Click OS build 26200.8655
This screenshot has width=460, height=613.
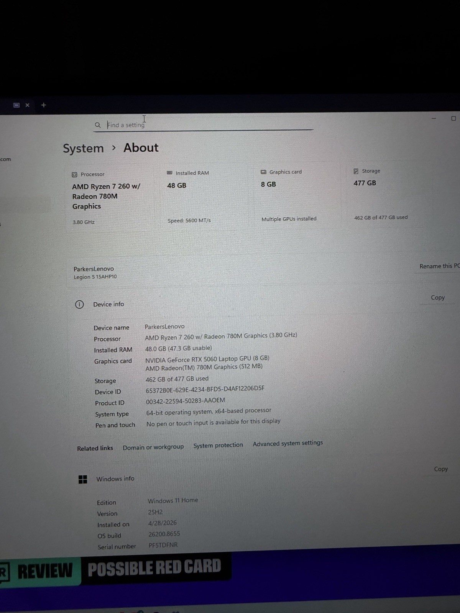[x=164, y=534]
